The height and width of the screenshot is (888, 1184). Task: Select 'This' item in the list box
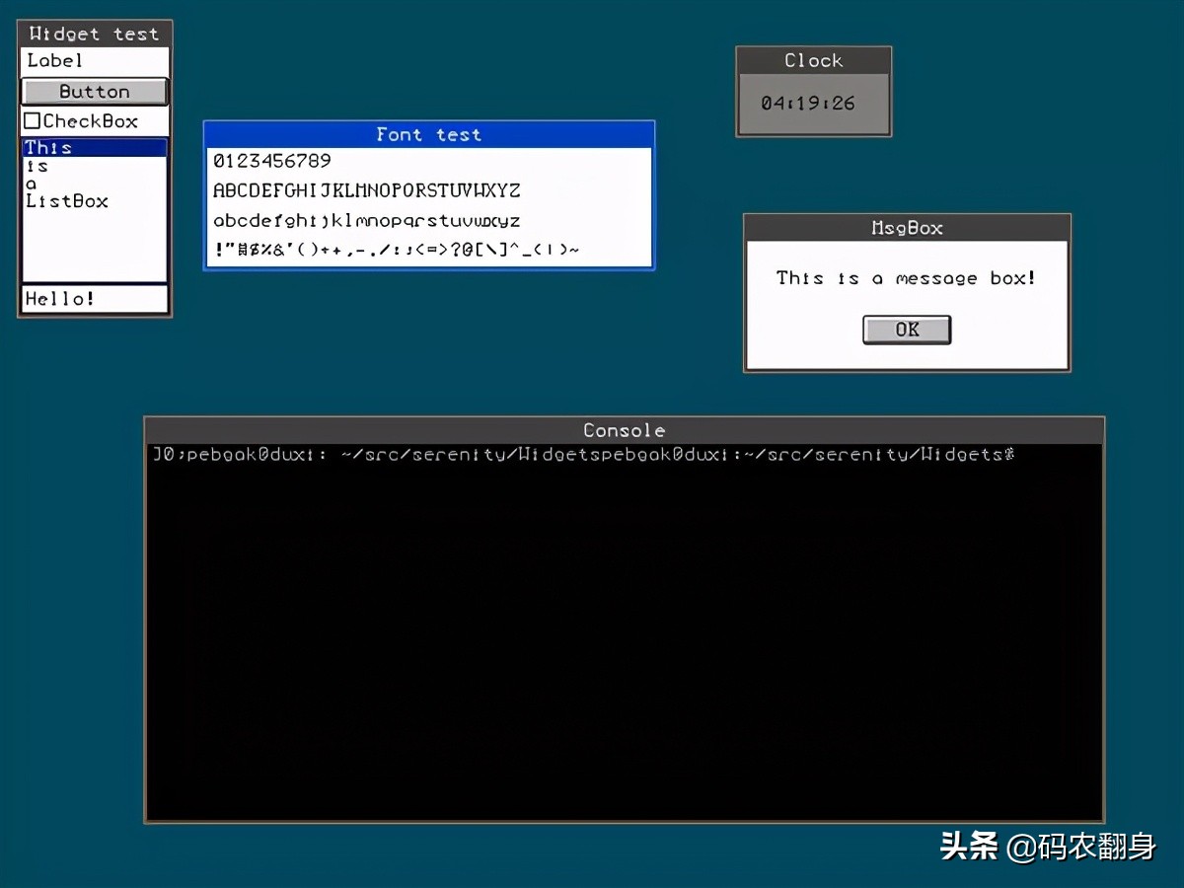[48, 148]
